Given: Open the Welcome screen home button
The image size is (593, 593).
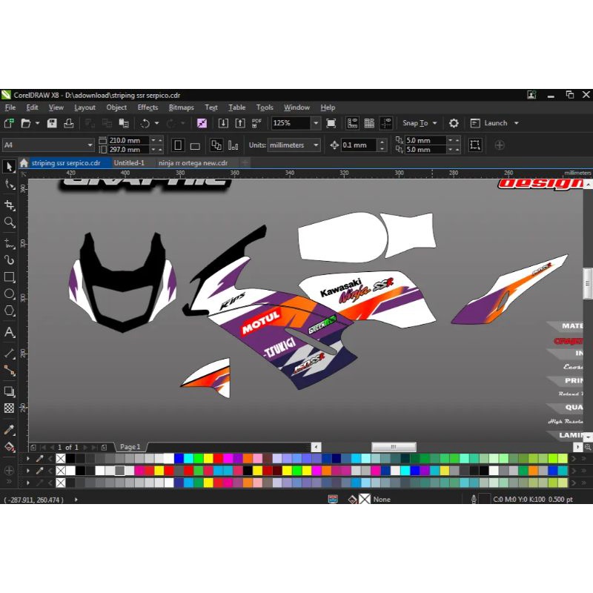Looking at the screenshot, I should [x=24, y=163].
